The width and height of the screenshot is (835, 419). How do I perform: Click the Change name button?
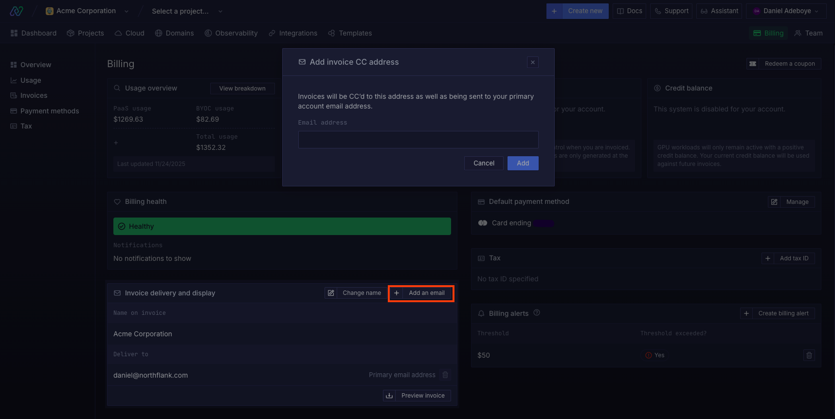[x=362, y=293]
